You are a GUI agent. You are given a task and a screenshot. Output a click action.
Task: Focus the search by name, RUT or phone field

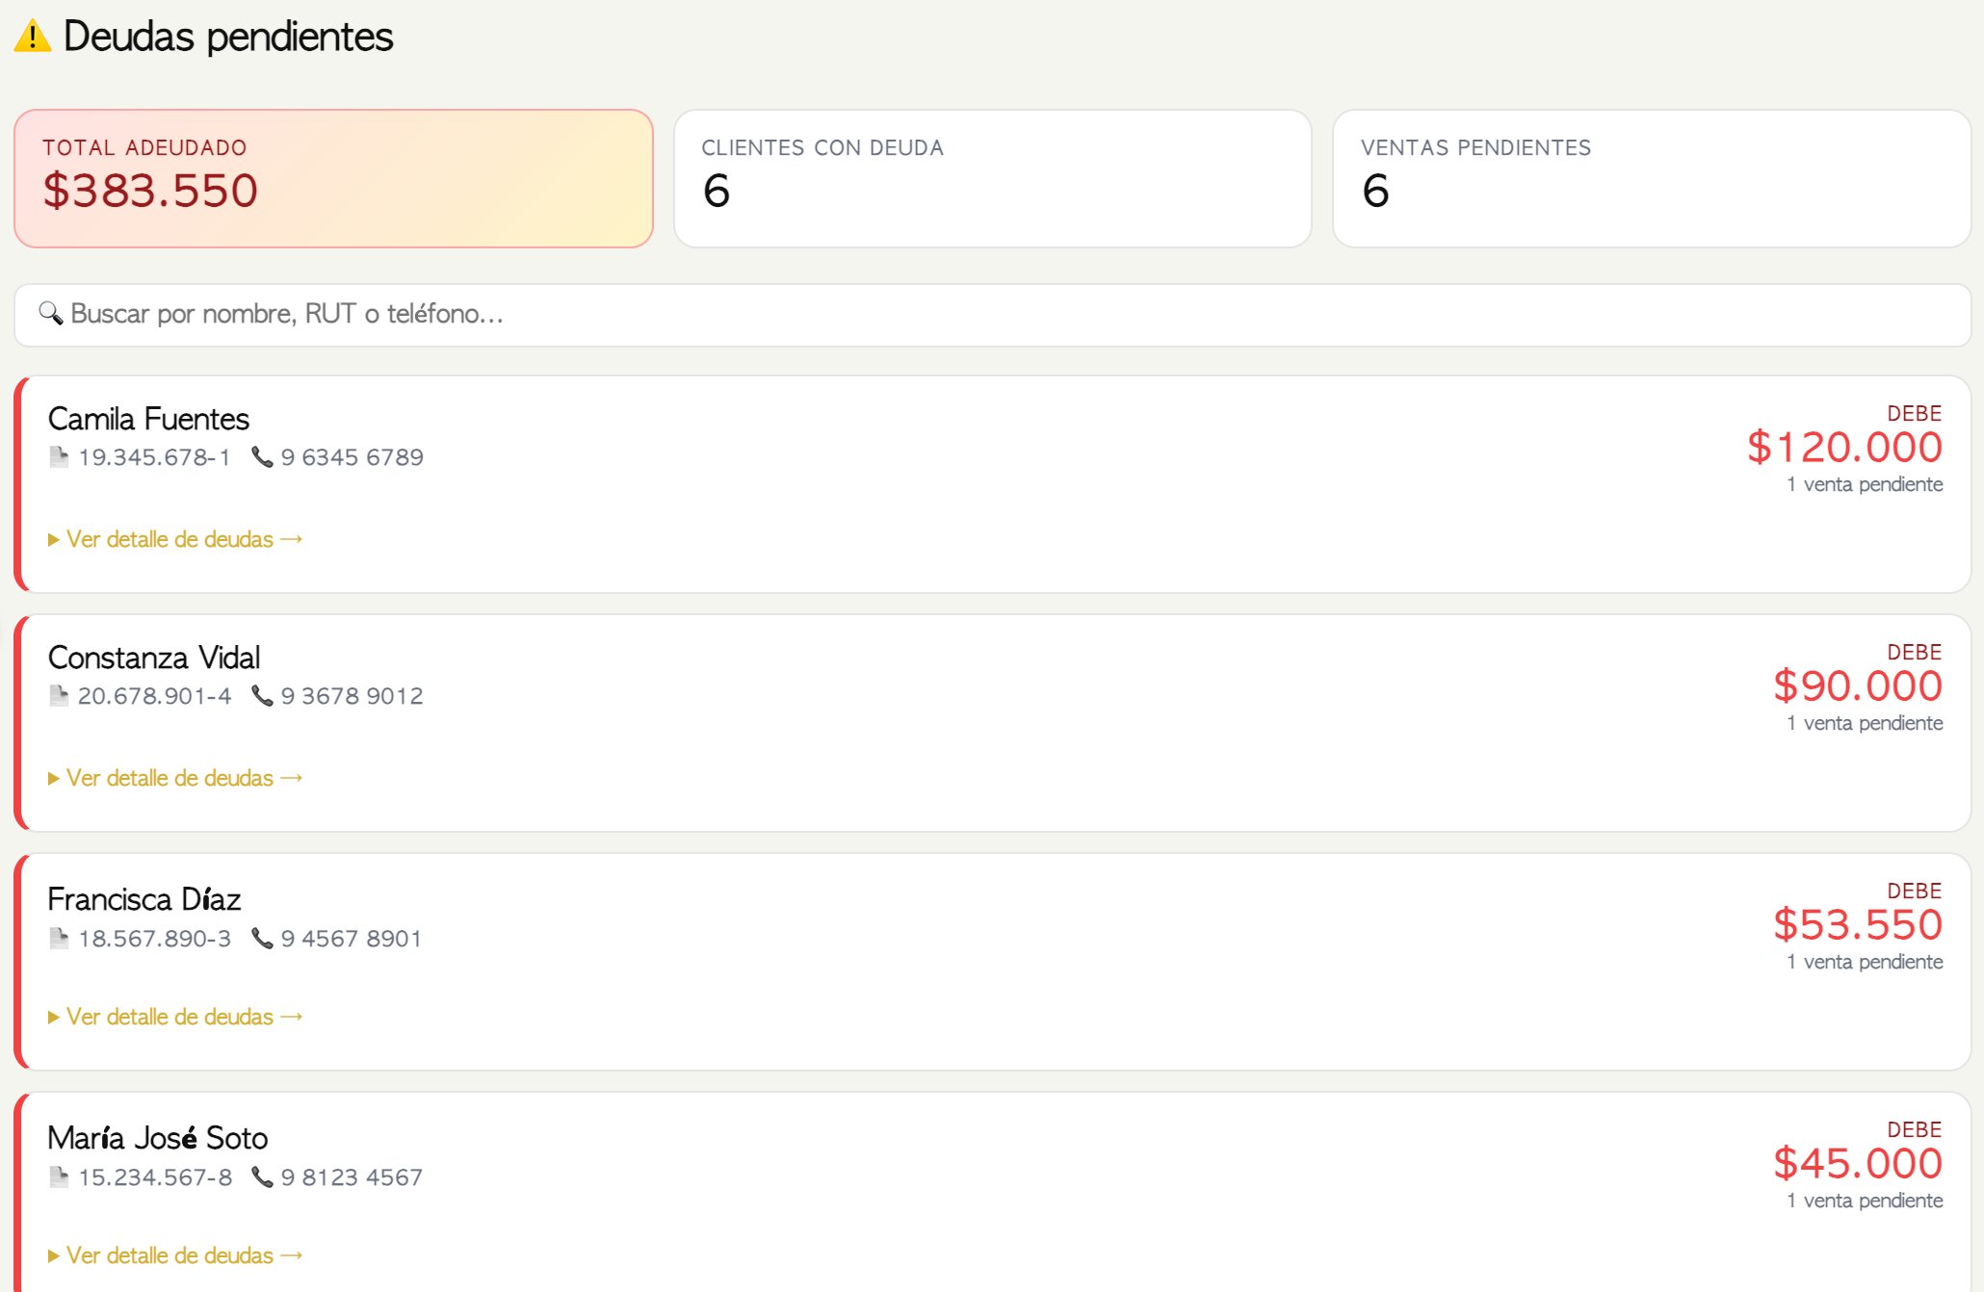tap(992, 315)
